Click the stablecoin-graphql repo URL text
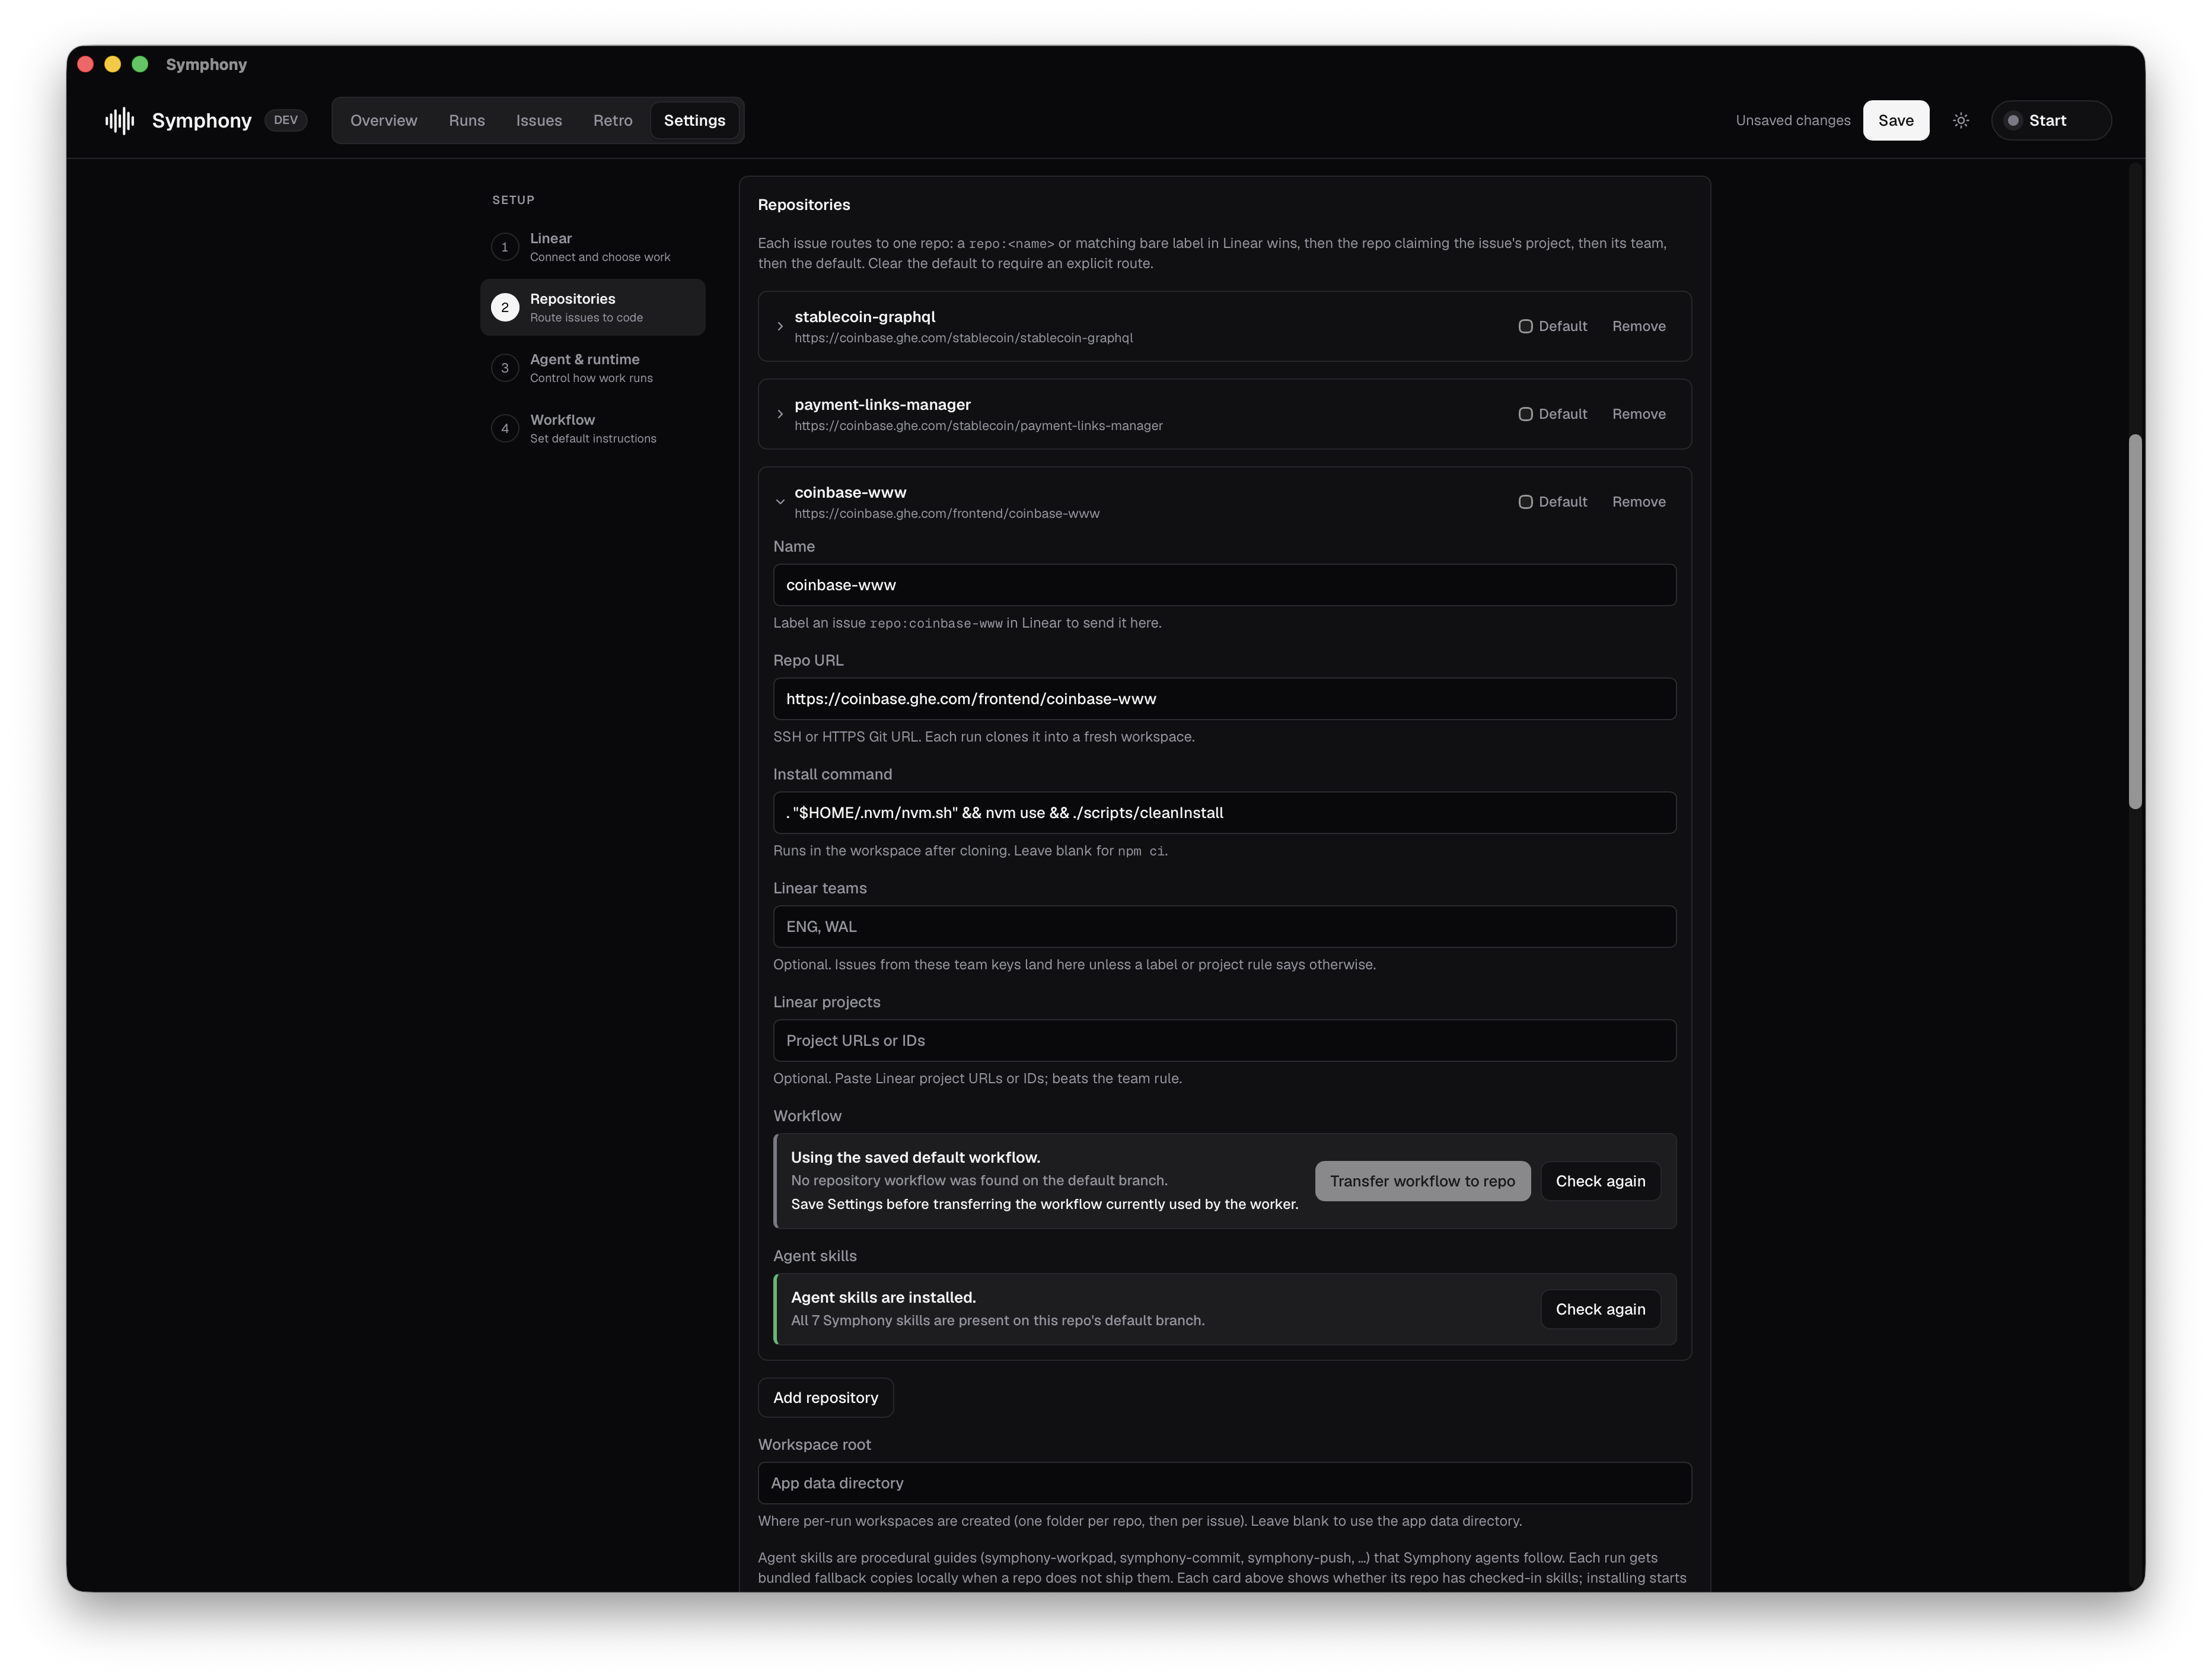Image resolution: width=2212 pixels, height=1680 pixels. (963, 338)
